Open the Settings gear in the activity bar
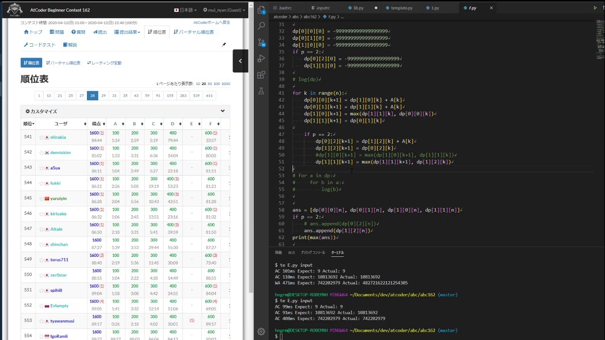 [261, 331]
